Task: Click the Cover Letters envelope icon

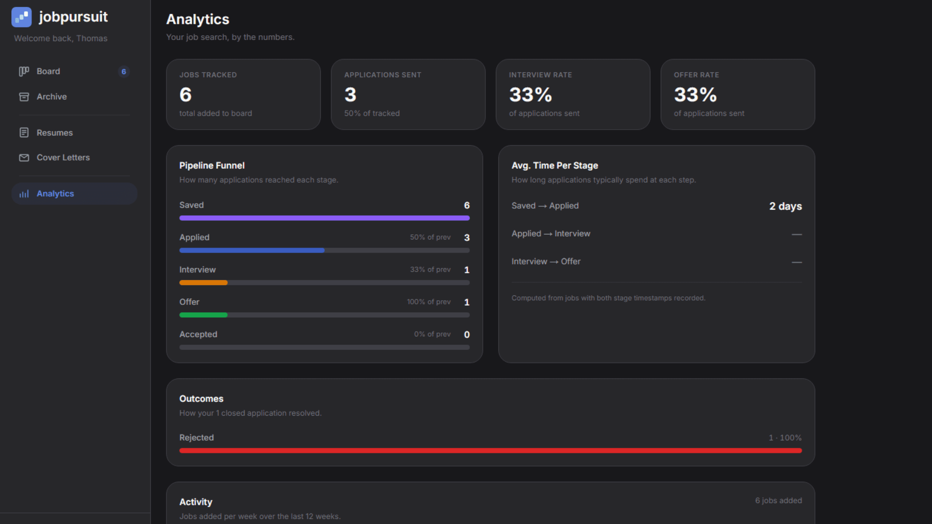Action: (24, 158)
